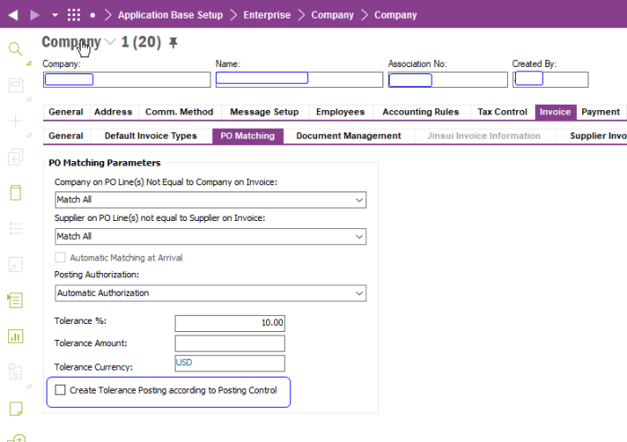This screenshot has height=442, width=627.
Task: Click the PO Matching Parameters heading
Action: (x=105, y=163)
